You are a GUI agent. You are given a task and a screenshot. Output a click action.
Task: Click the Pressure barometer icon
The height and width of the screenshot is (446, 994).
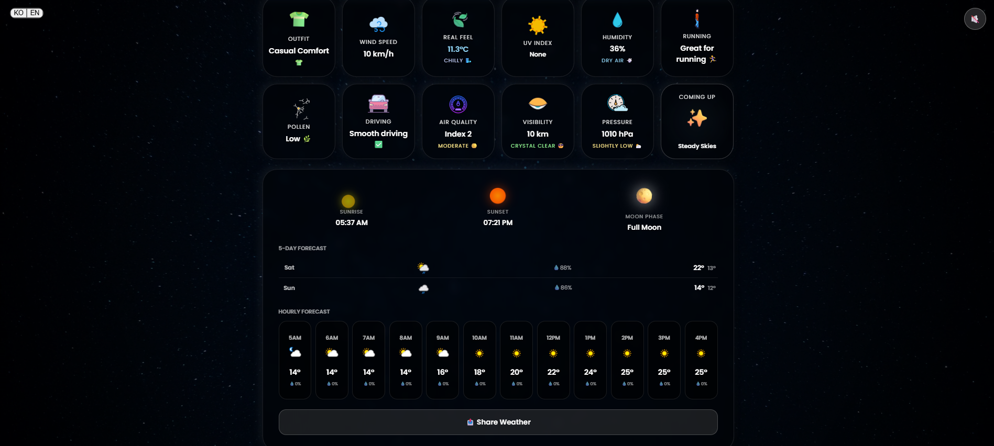point(617,103)
